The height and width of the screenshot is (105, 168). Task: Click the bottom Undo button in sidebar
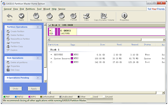click(x=16, y=89)
